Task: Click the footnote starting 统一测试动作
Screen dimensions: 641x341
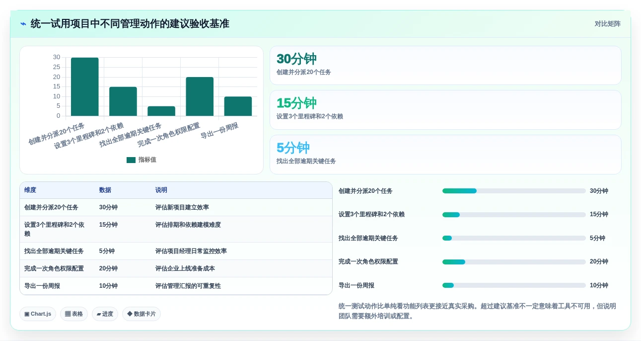Action: pyautogui.click(x=477, y=311)
